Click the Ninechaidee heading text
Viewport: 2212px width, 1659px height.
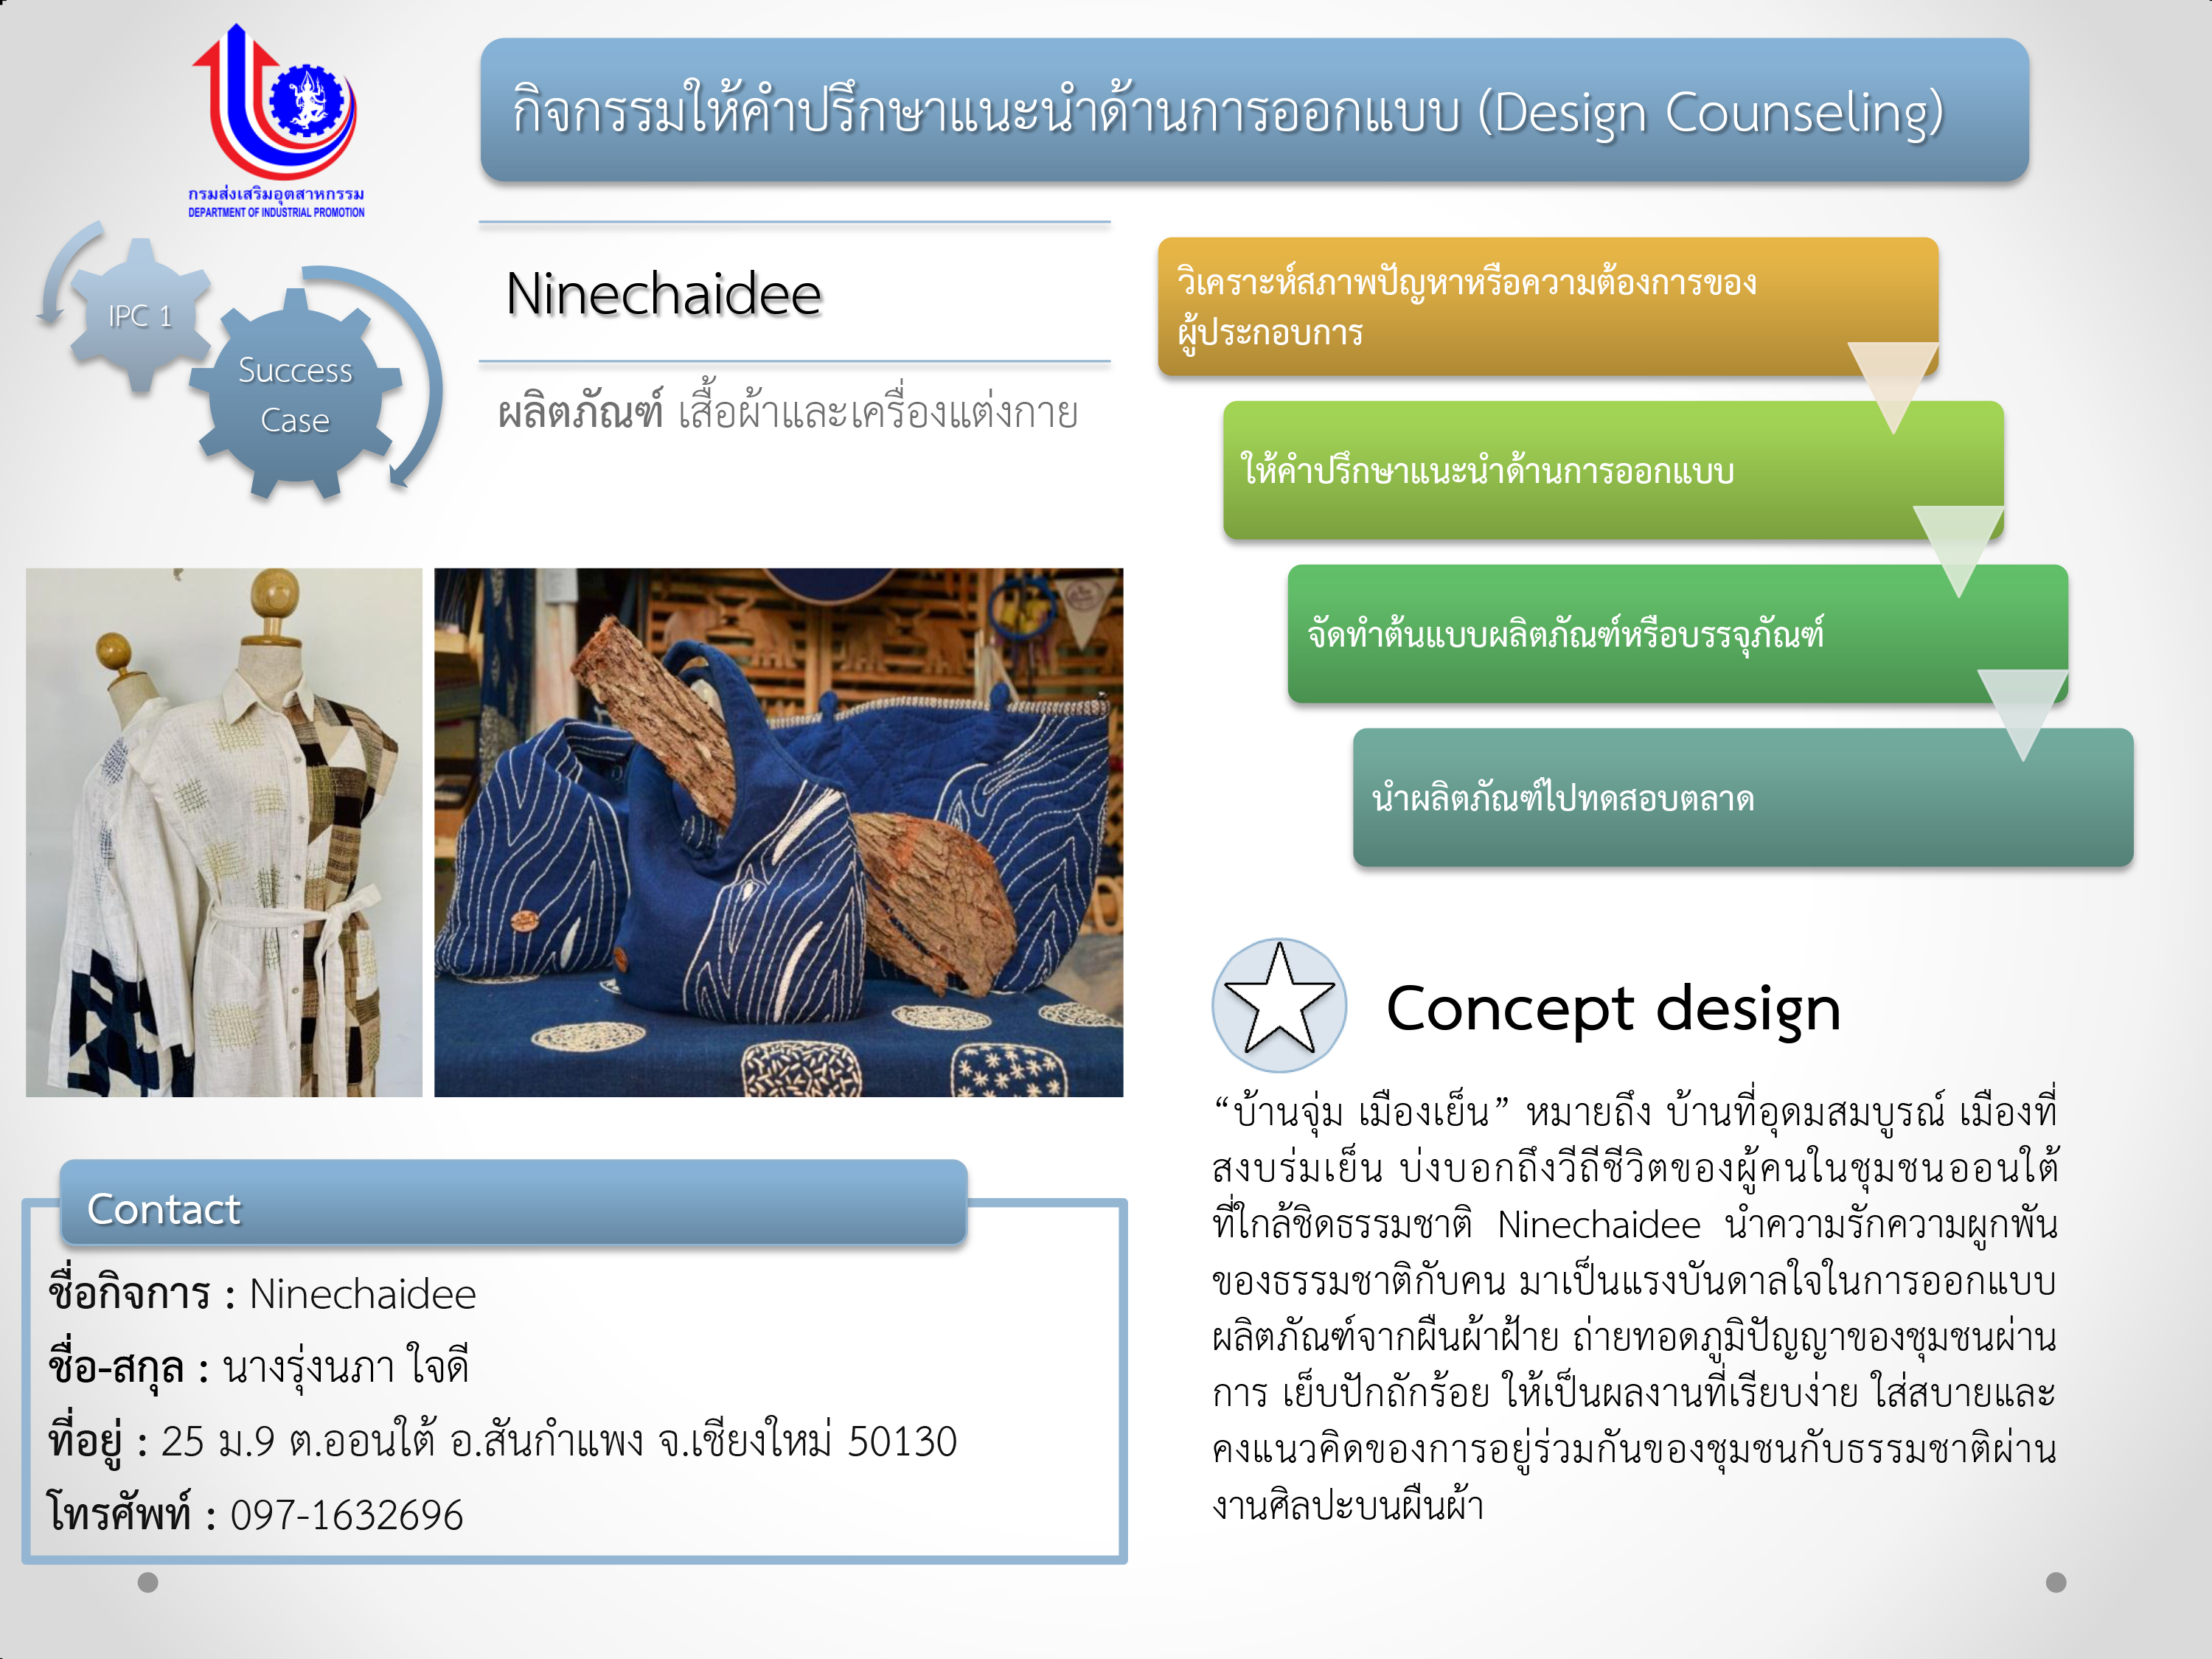(664, 294)
